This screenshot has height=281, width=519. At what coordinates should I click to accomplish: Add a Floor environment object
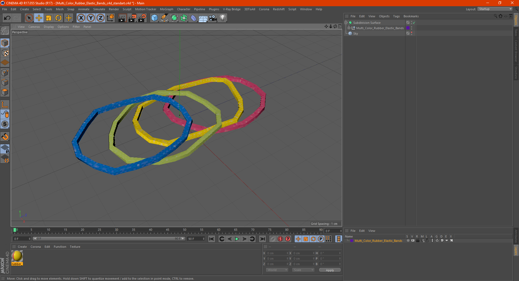point(203,18)
